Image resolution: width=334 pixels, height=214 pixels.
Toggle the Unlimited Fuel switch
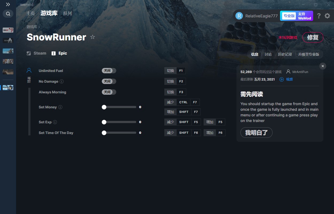109,71
